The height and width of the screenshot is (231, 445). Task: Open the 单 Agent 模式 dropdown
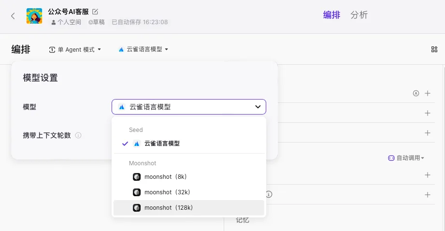coord(75,50)
